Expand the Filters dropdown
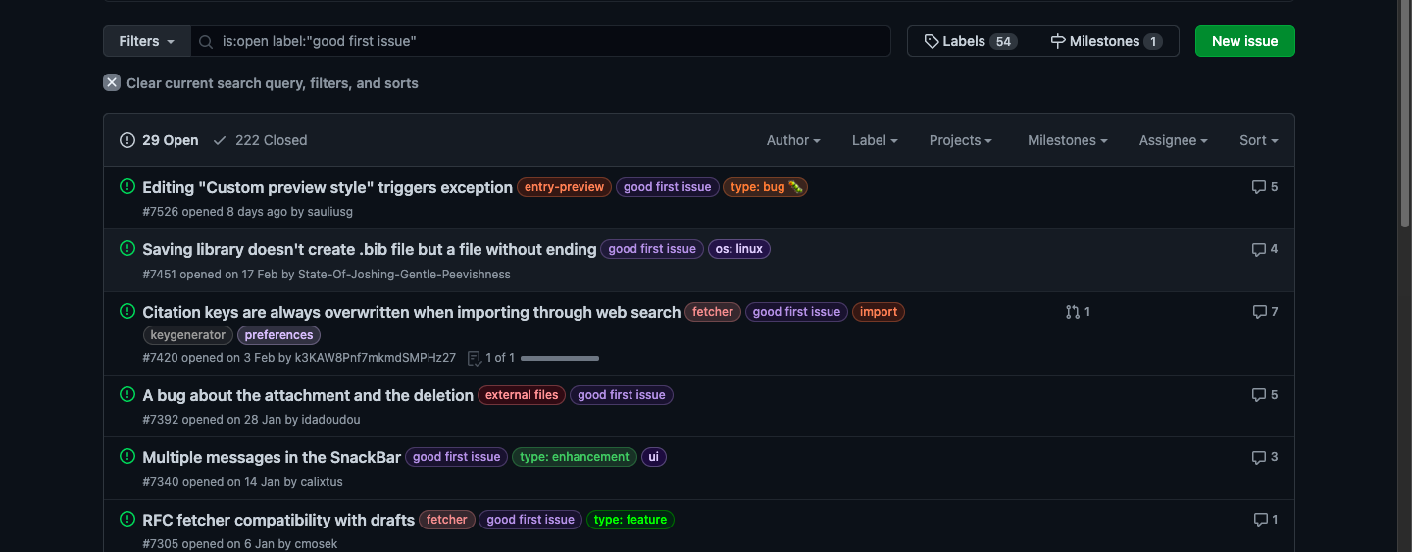The image size is (1412, 552). [146, 41]
